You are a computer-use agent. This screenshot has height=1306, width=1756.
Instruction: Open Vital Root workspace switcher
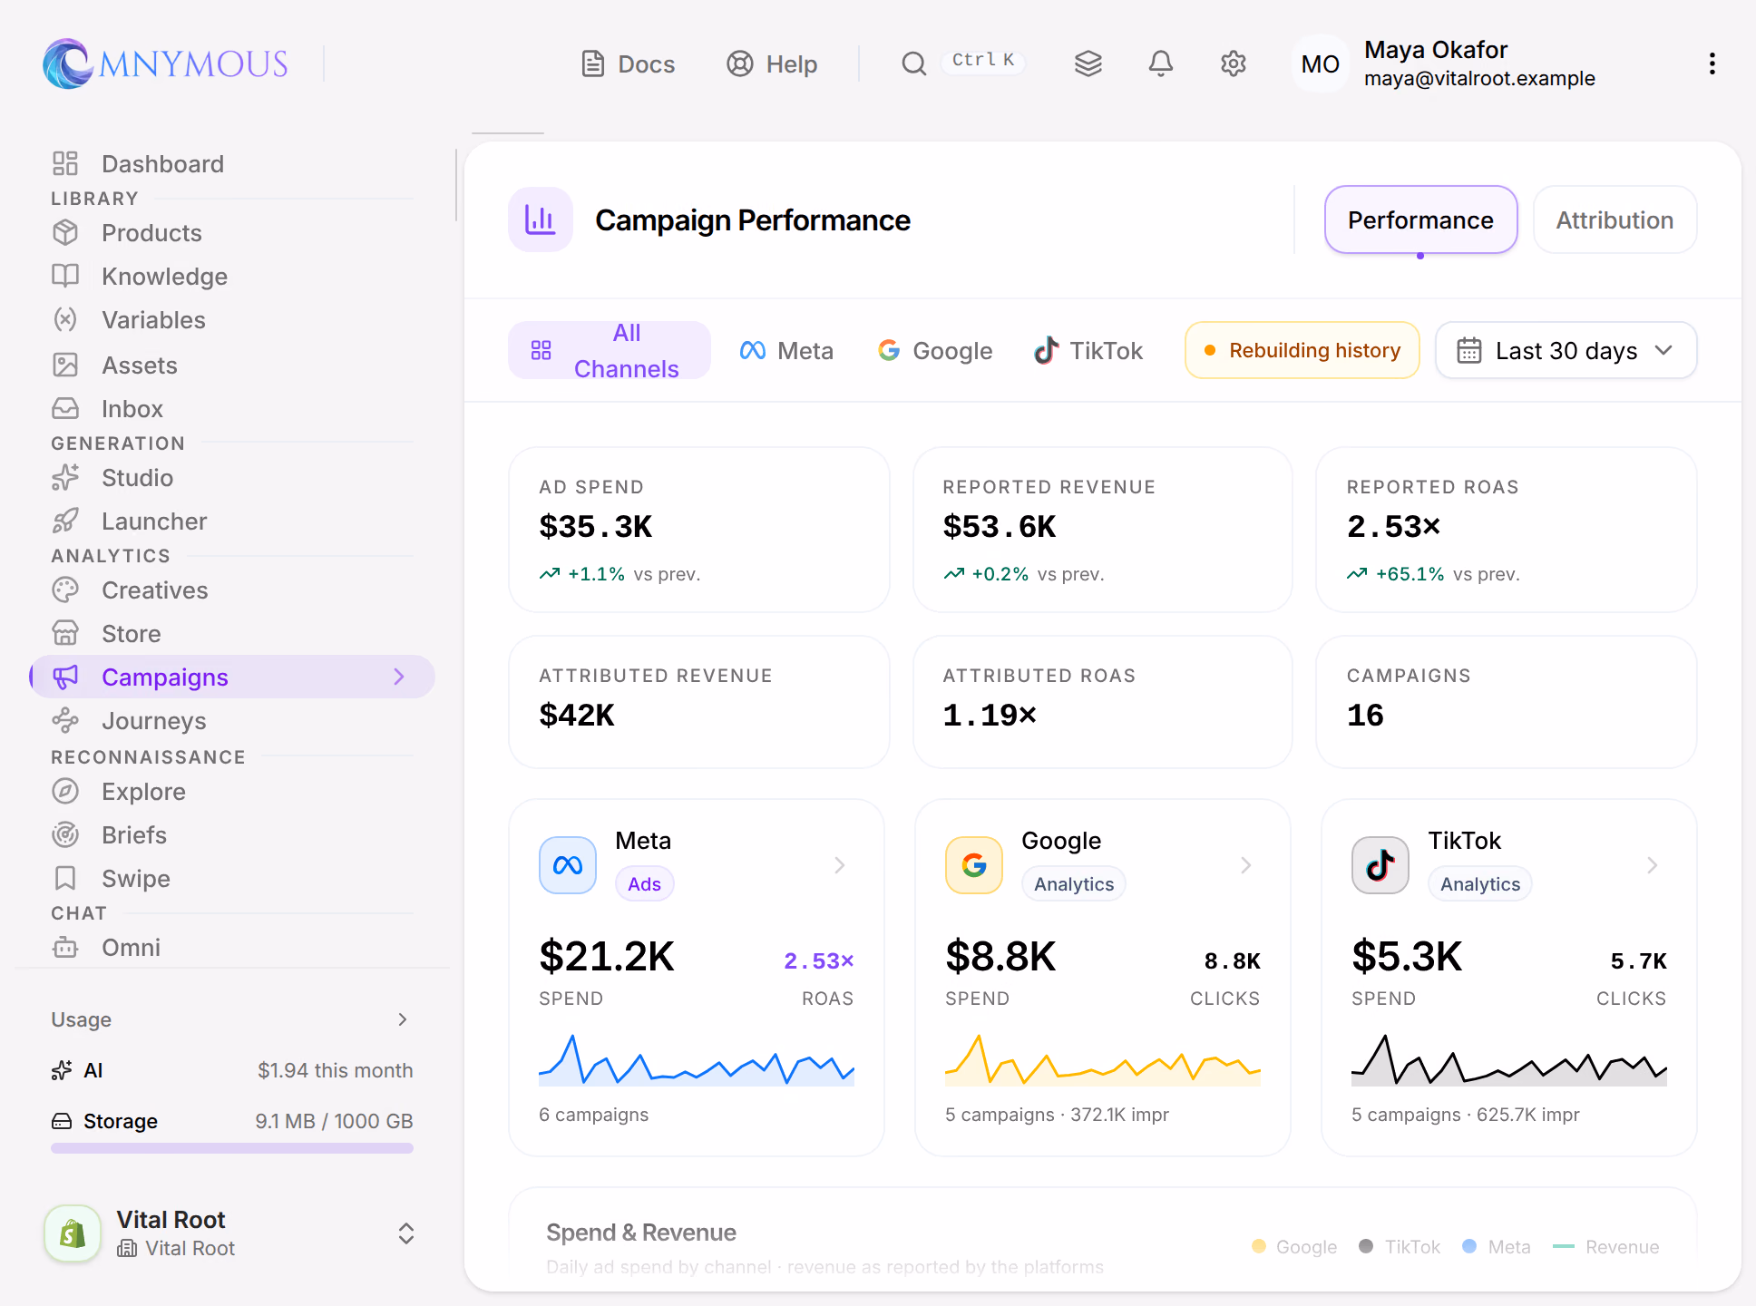[230, 1233]
